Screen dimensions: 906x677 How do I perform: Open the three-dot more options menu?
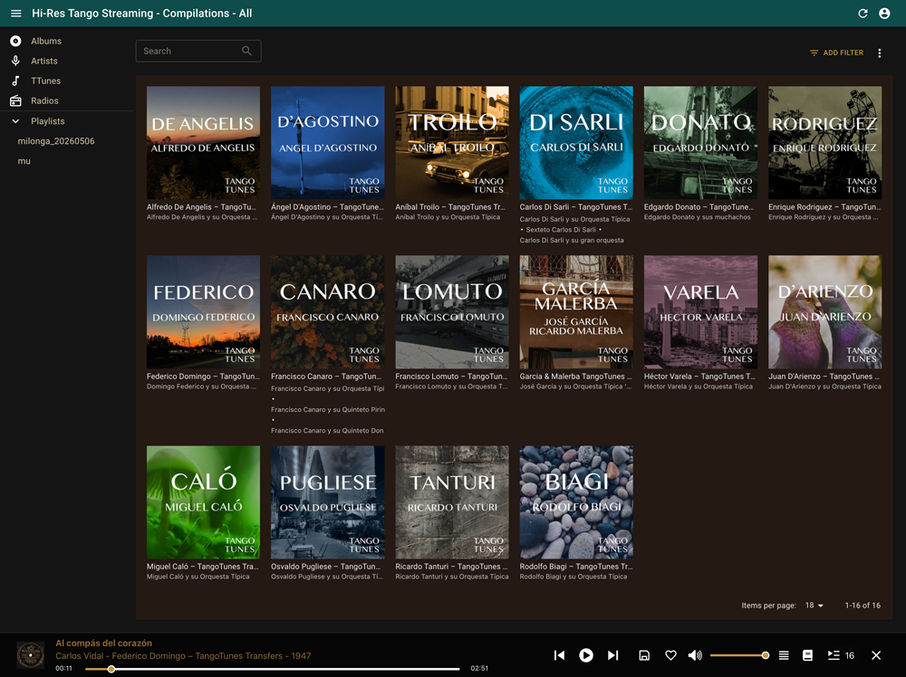(880, 53)
